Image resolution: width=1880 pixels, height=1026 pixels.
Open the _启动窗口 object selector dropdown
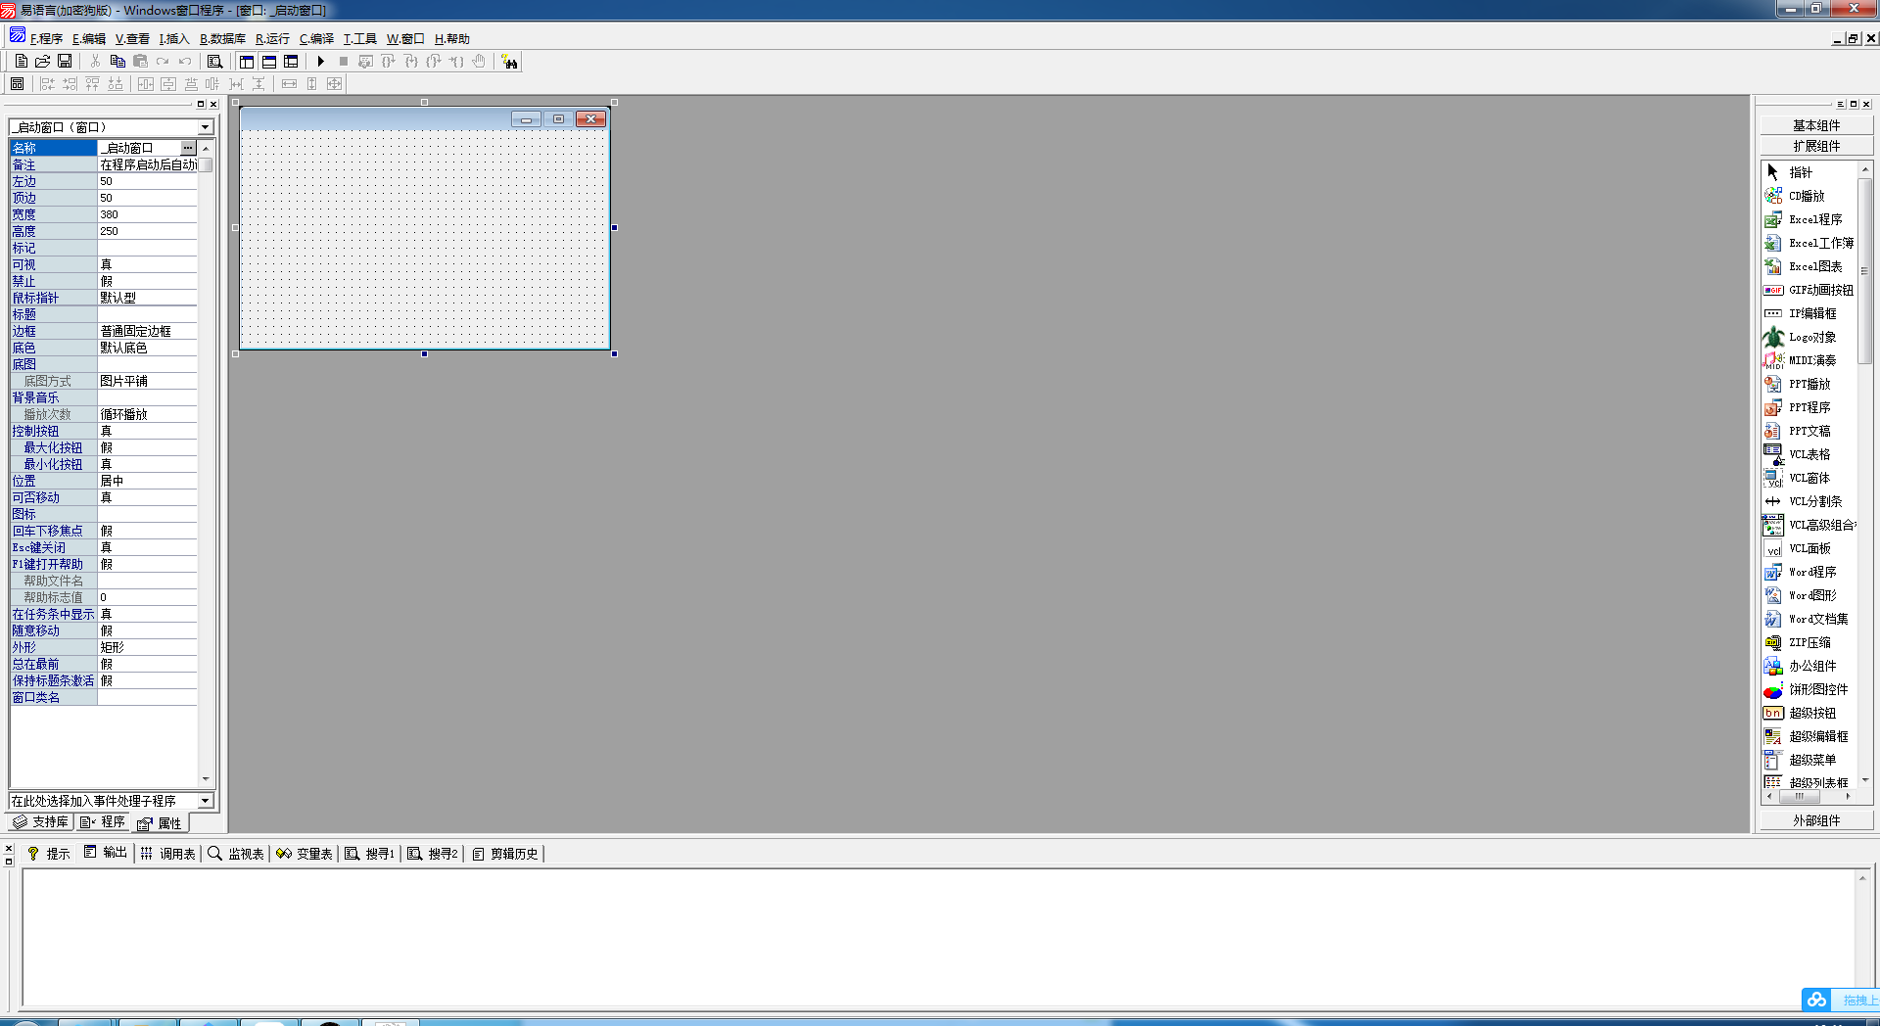206,127
